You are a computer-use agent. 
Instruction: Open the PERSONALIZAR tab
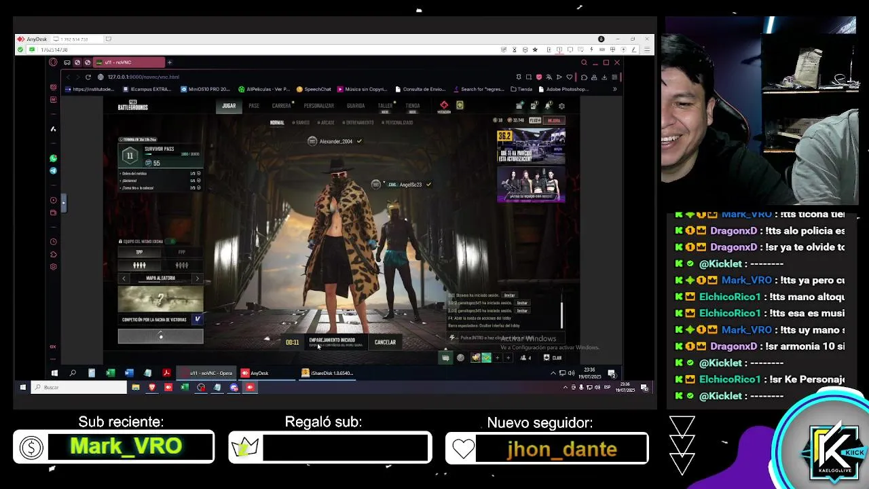point(318,106)
